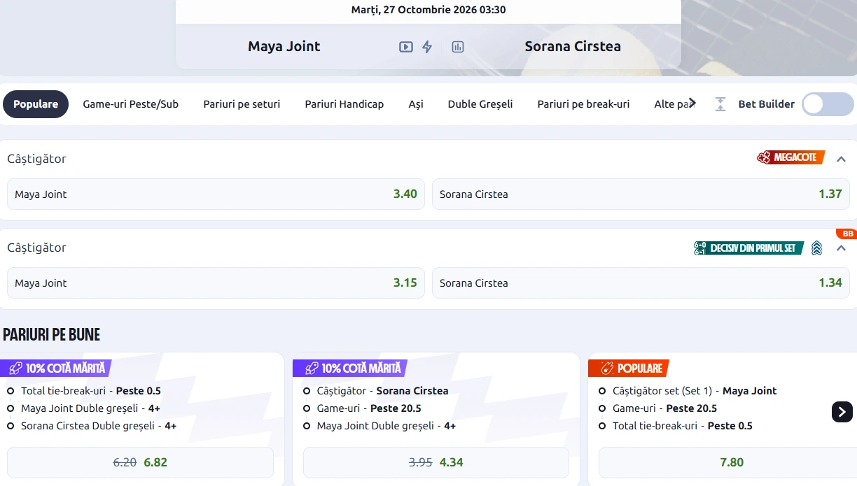857x486 pixels.
Task: Click the 10% COTĂ MĂRITĂ badge on the first card
Action: point(55,368)
